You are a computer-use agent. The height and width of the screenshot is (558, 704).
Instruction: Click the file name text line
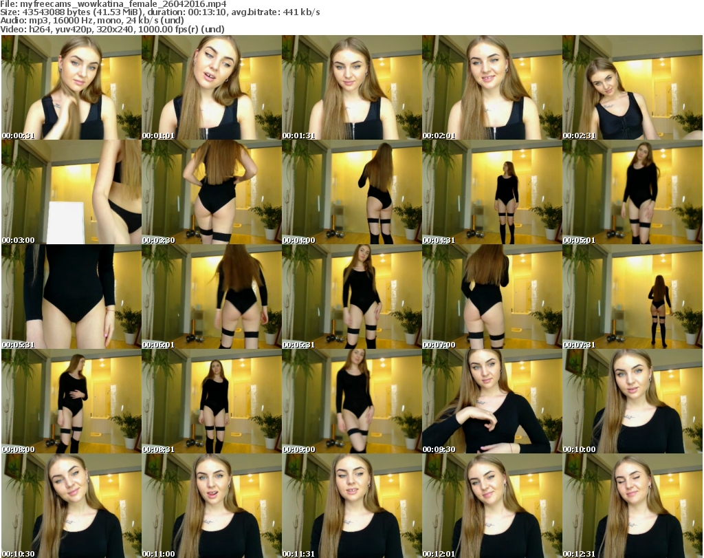pos(113,4)
